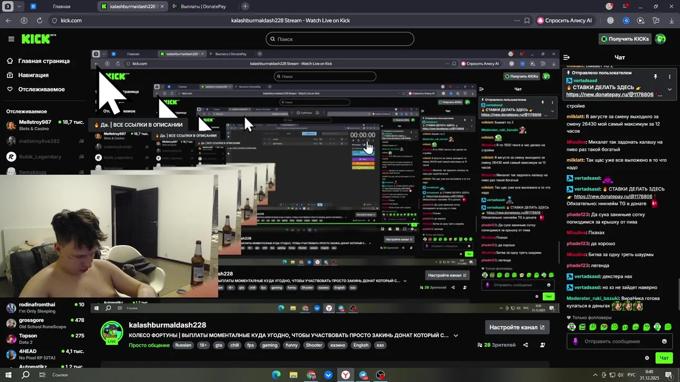Focus the Поиск search field

click(x=339, y=39)
